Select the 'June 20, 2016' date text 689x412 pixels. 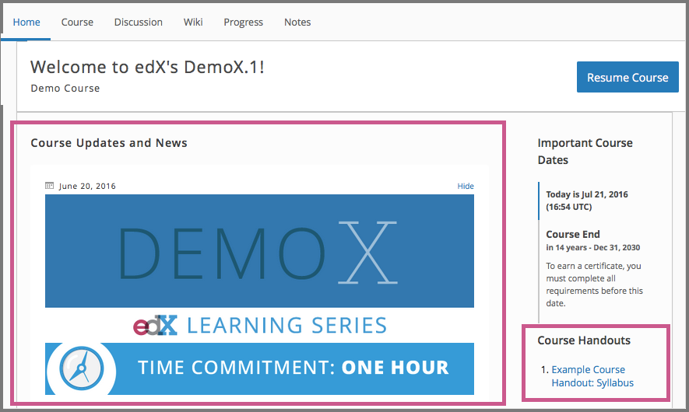(x=87, y=186)
